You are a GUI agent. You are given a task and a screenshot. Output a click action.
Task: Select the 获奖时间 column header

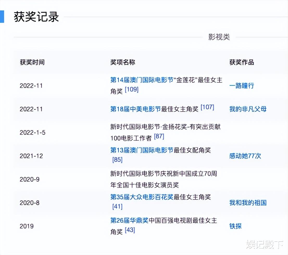32,62
